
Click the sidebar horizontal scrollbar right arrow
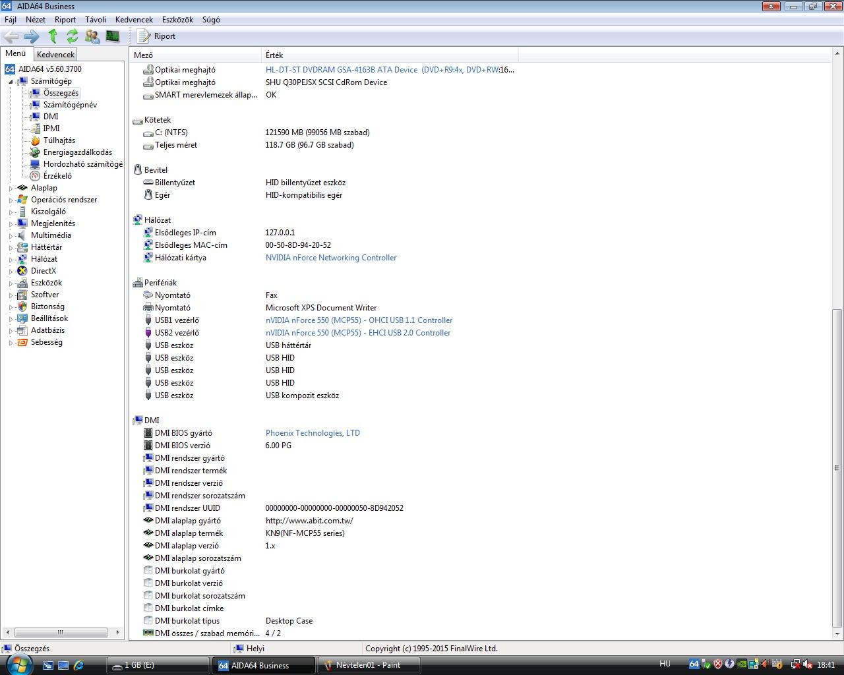tap(118, 632)
